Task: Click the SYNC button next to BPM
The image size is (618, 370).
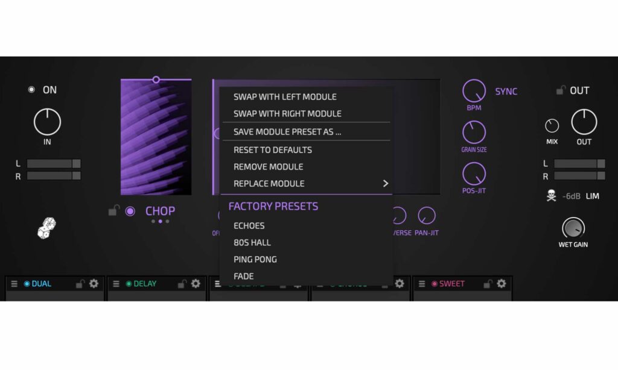Action: (506, 92)
